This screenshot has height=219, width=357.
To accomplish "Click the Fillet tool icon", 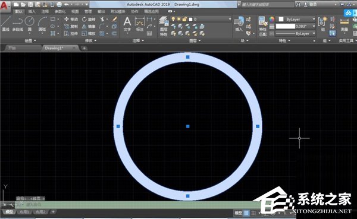I will pyautogui.click(x=102, y=26).
